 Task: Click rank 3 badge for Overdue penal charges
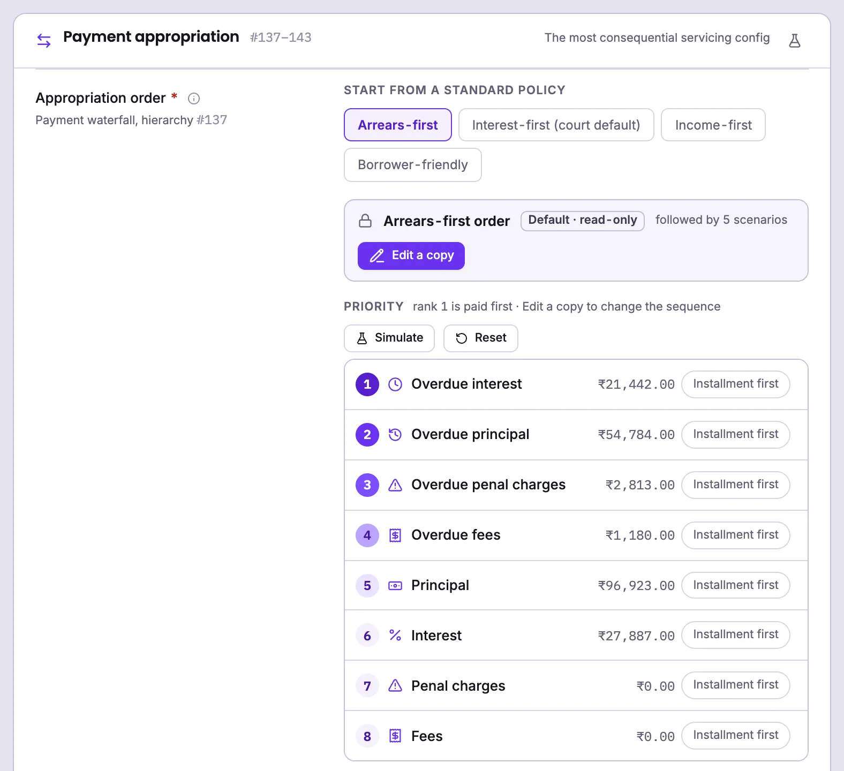pyautogui.click(x=367, y=485)
